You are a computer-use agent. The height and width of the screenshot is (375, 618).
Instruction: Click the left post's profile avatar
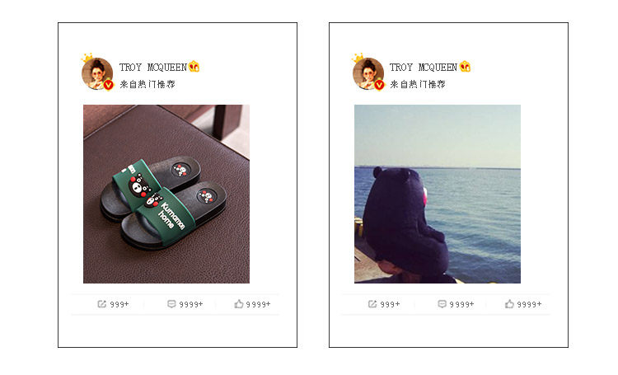pos(97,73)
